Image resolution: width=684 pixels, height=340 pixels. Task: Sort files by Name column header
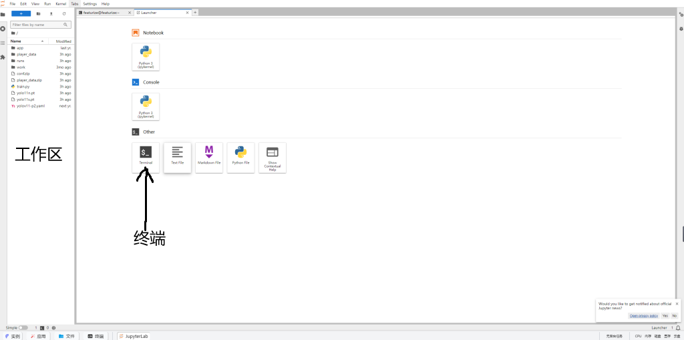click(16, 41)
